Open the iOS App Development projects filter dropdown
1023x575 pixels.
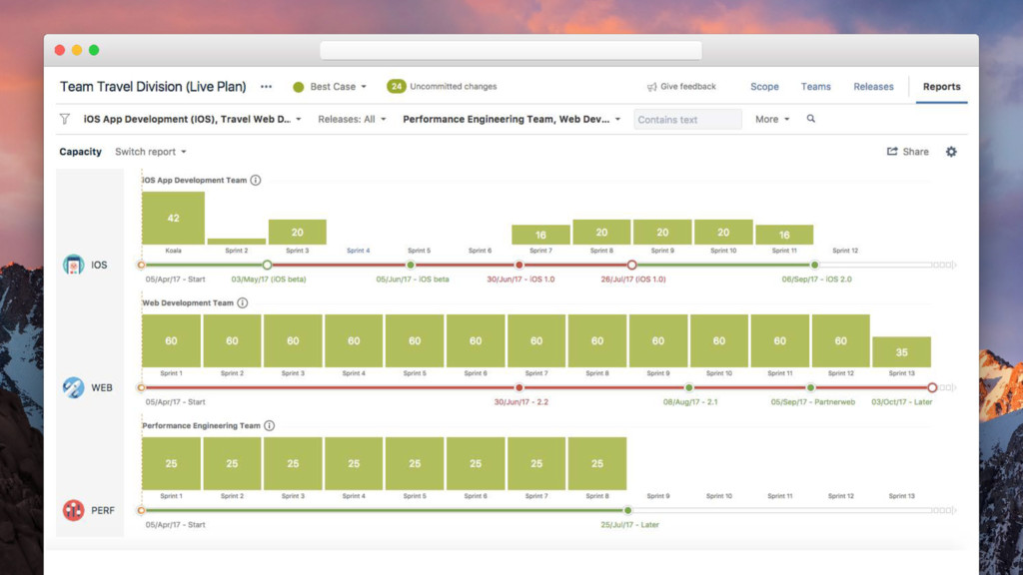point(193,119)
